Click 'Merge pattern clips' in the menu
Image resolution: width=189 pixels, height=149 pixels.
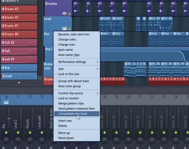pyautogui.click(x=71, y=104)
